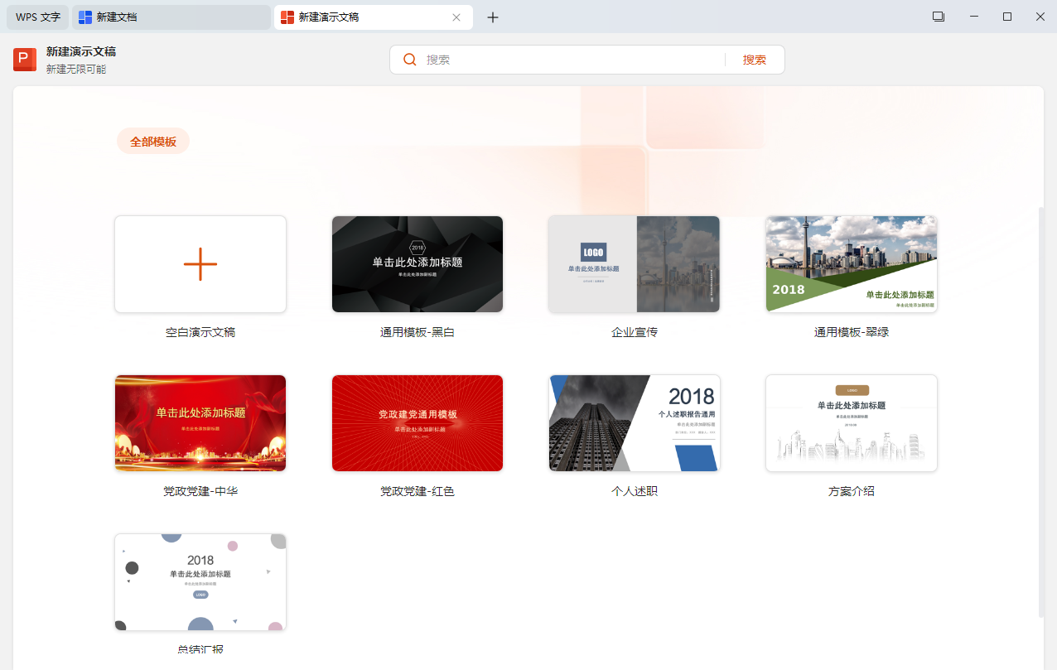Click the vertical scrollbar on the right

[x=1041, y=412]
